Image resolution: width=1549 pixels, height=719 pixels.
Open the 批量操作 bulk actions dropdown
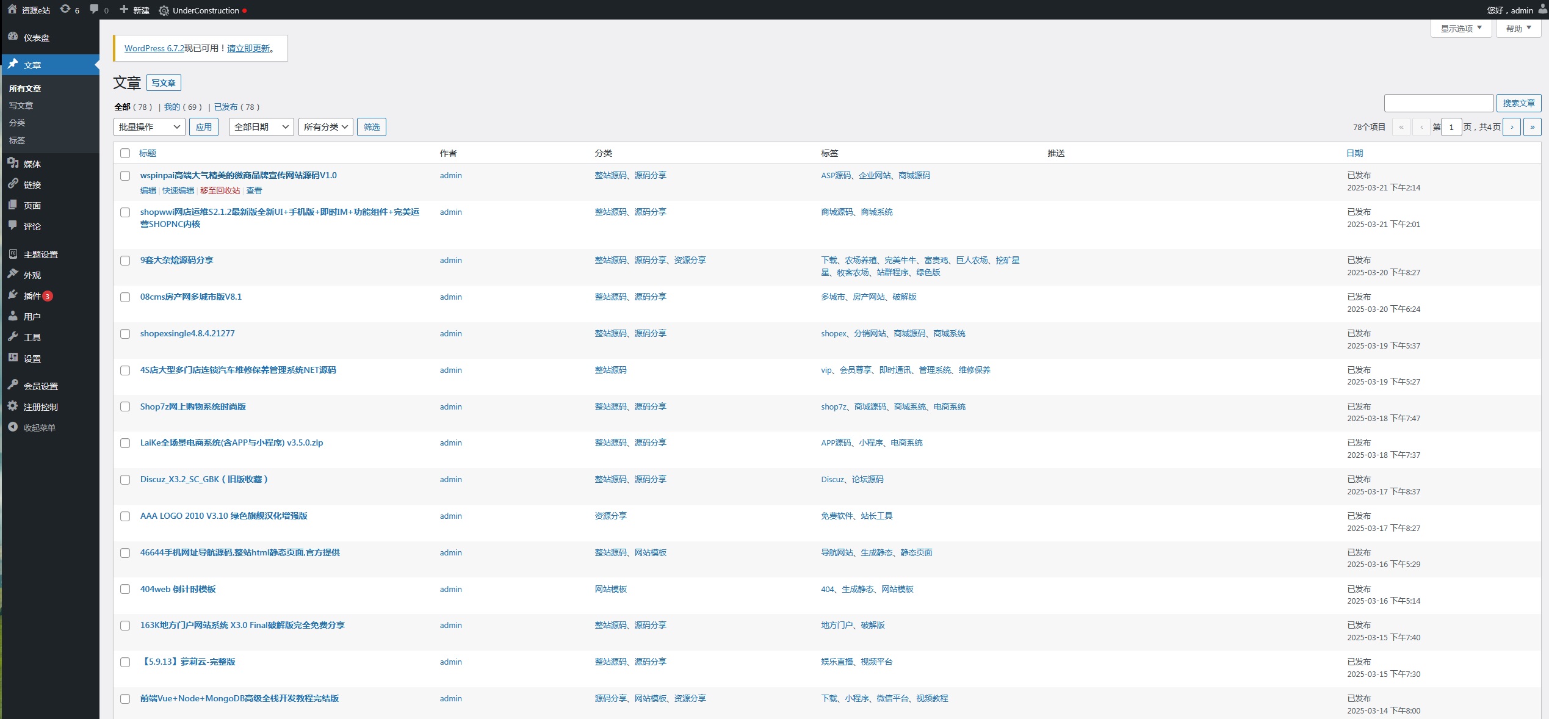[x=149, y=127]
